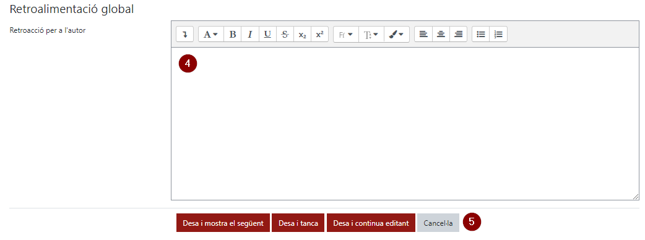Toggle italic formatting
The width and height of the screenshot is (645, 240).
click(x=249, y=35)
